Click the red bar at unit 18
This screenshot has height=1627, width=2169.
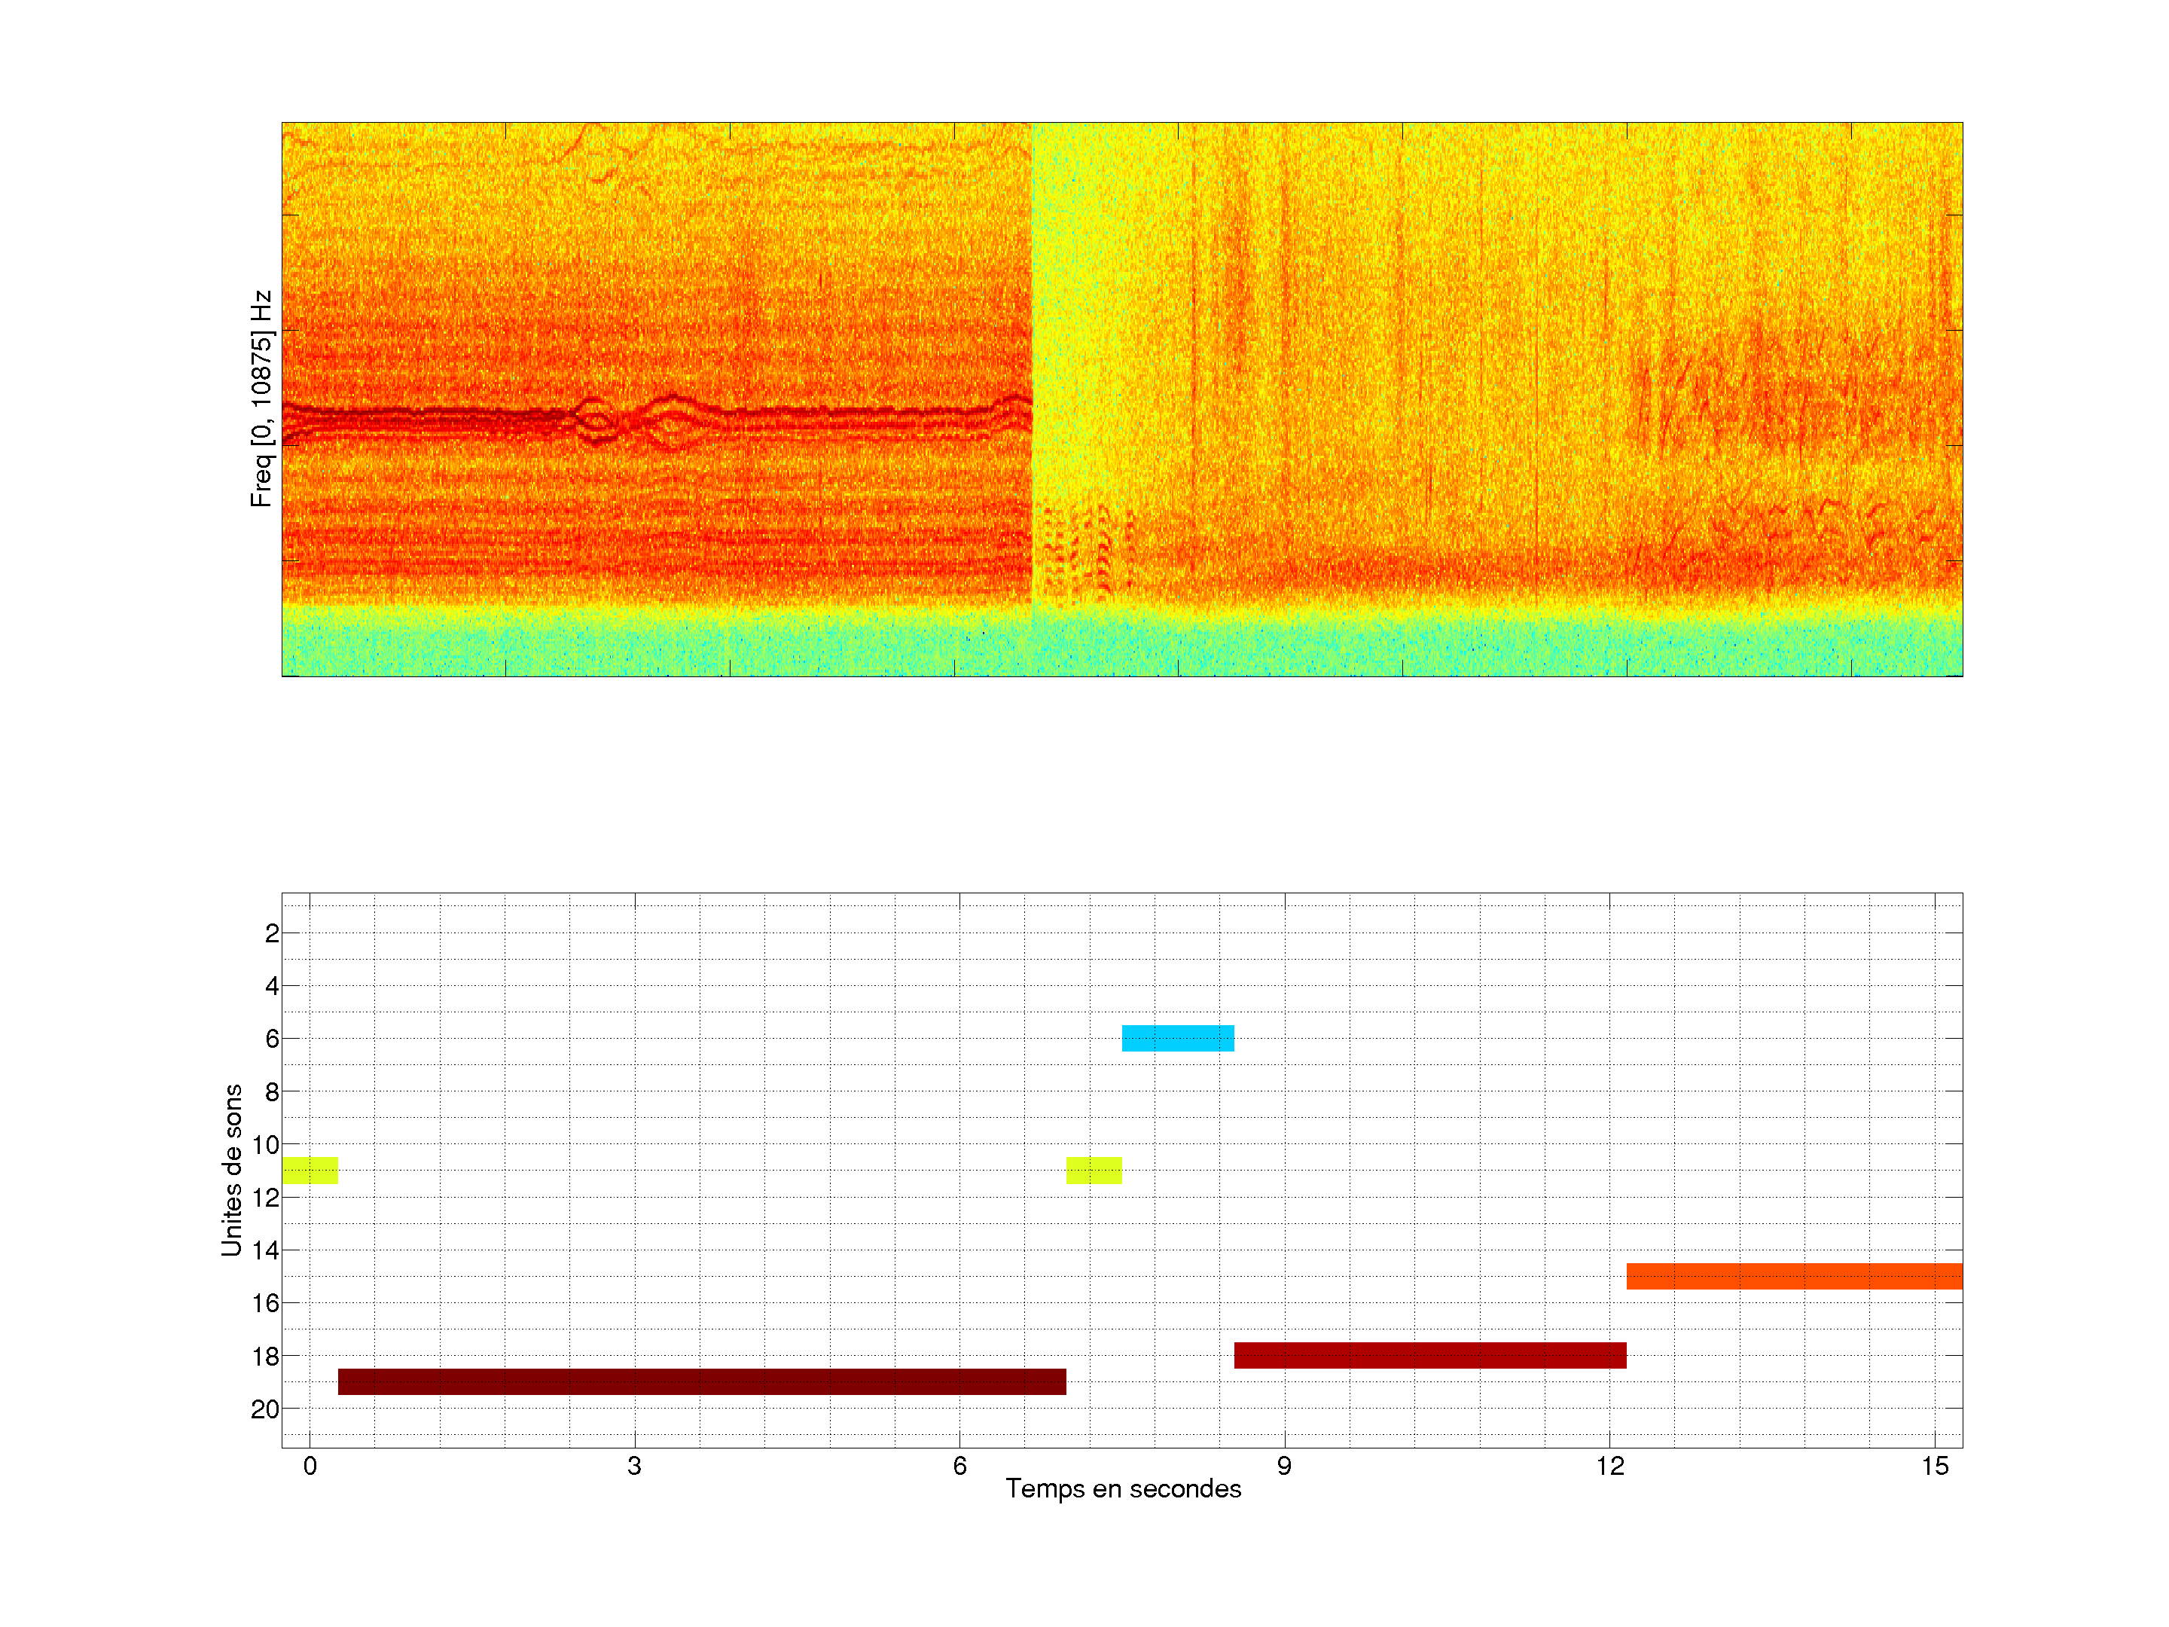pyautogui.click(x=1429, y=1354)
